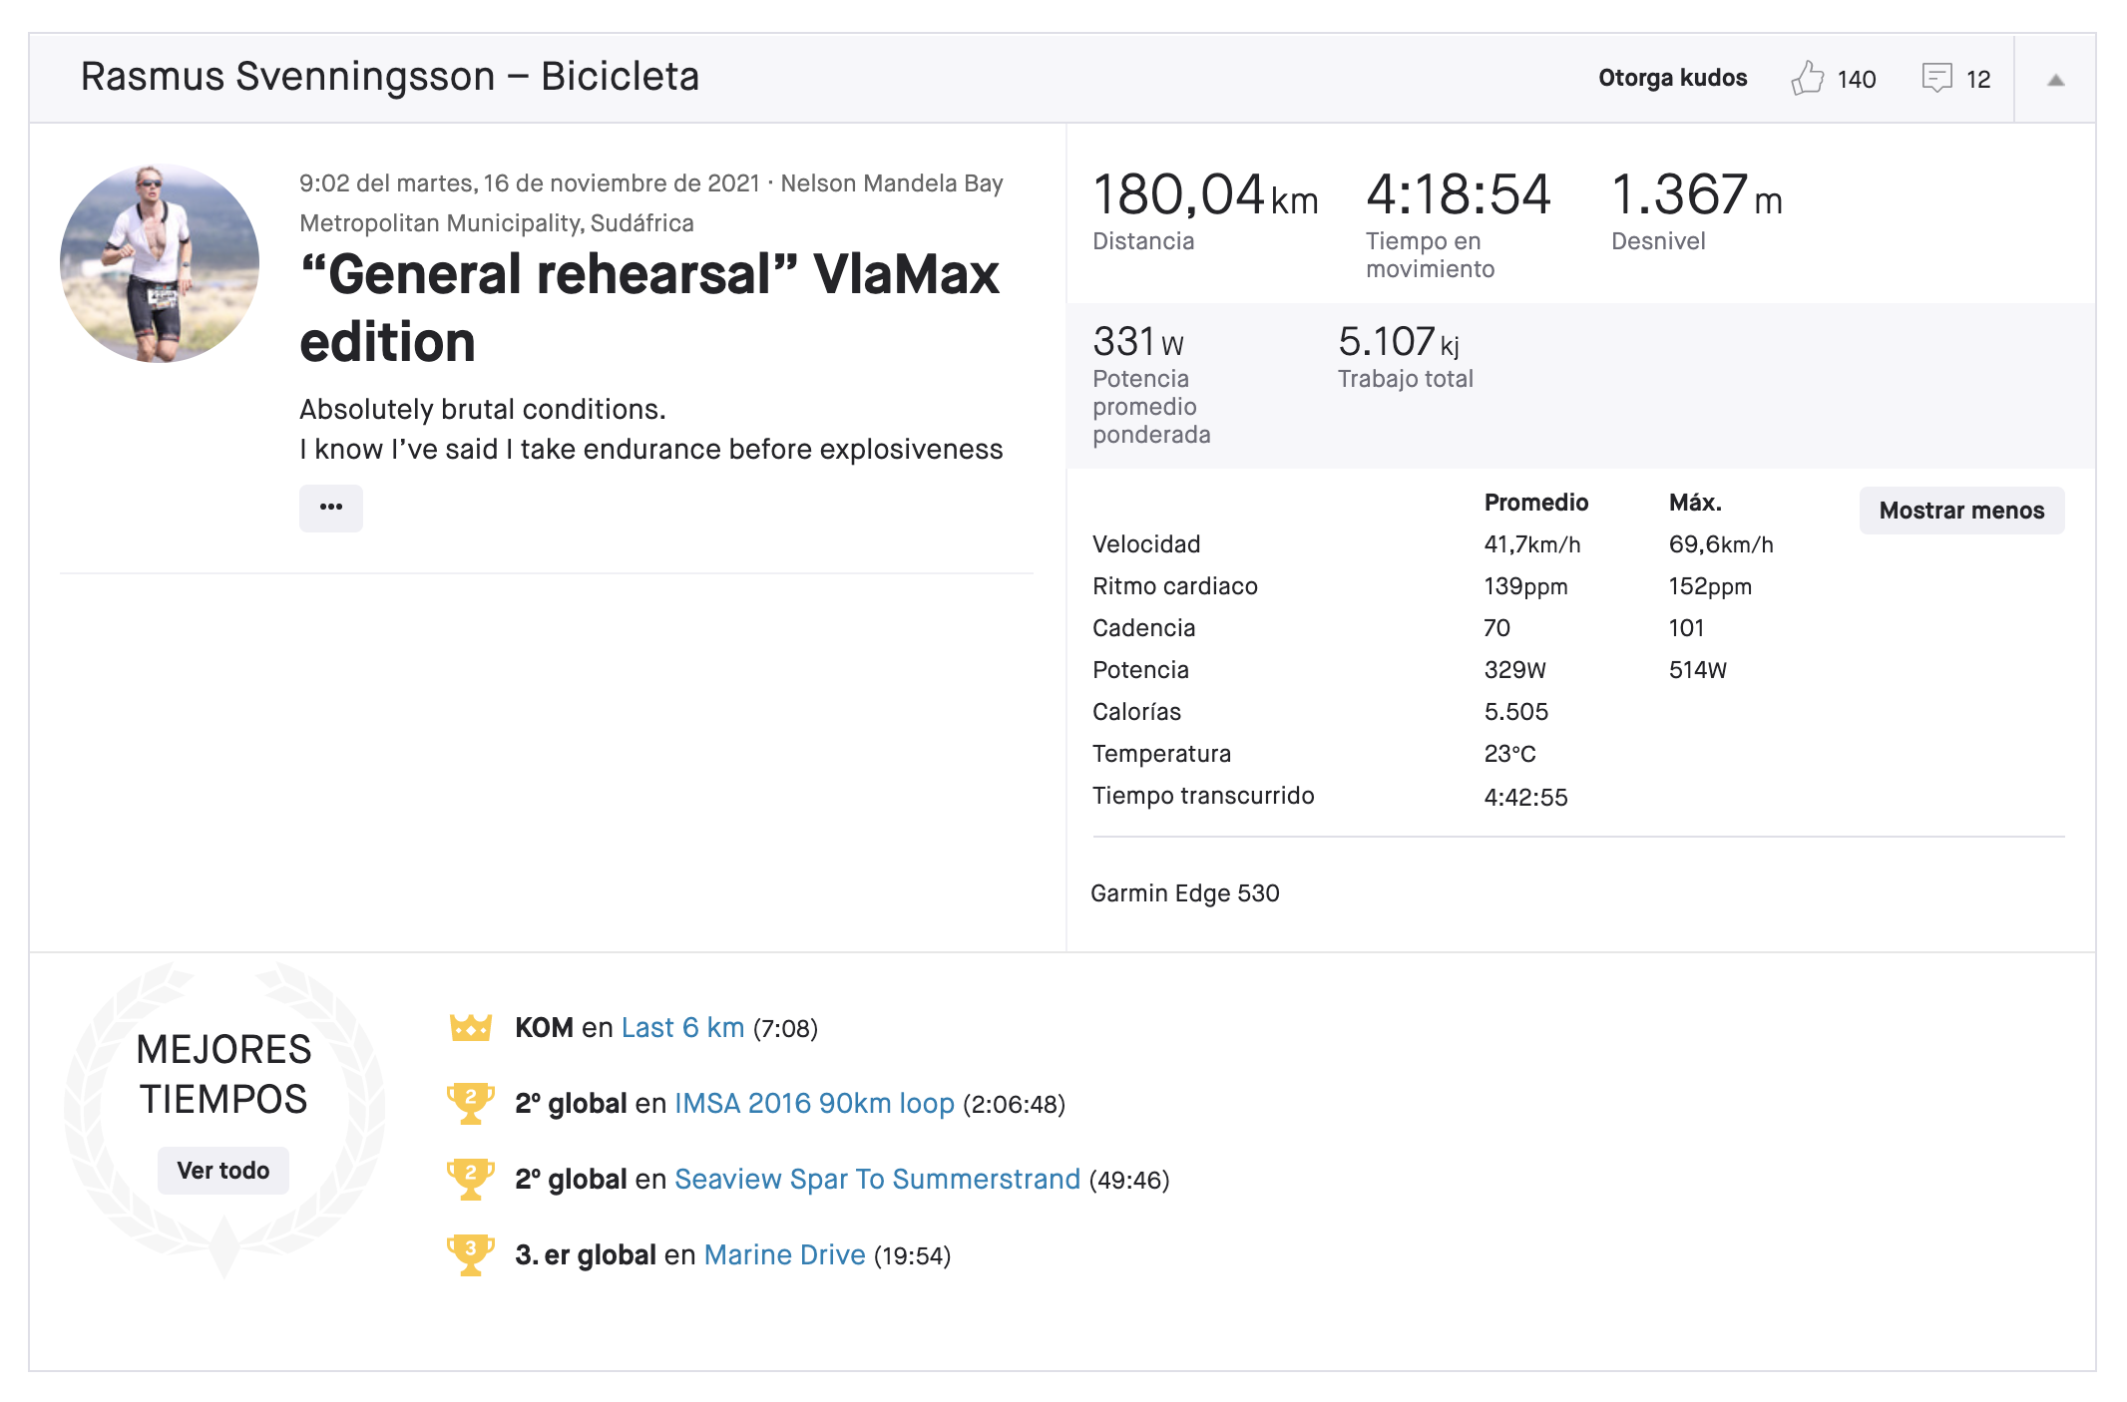Click trophy icon for IMSA 2016 loop
The image size is (2127, 1402).
point(471,1103)
